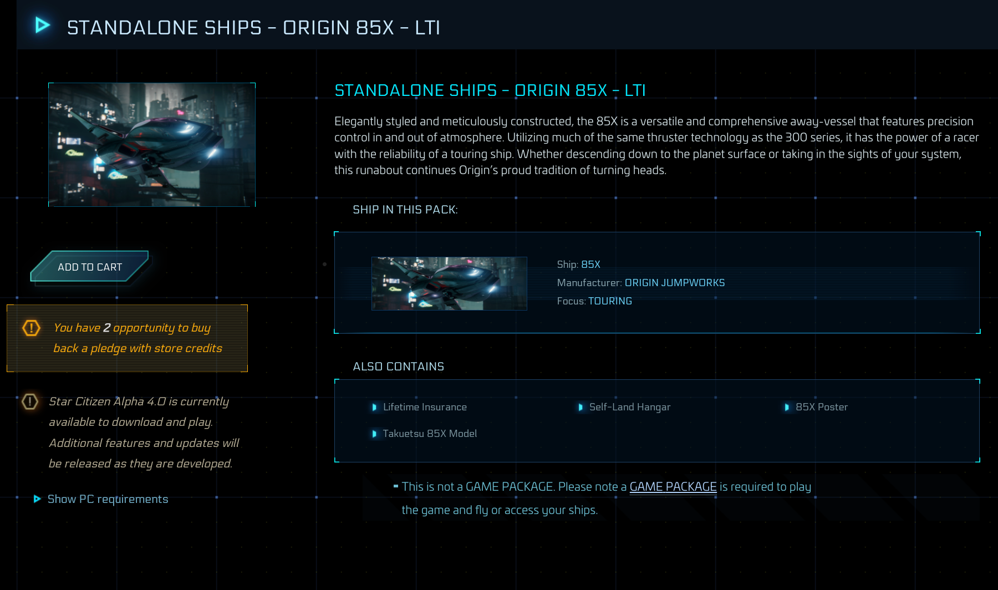This screenshot has height=590, width=998.
Task: Click the Lifetime Insurance bullet icon
Action: pos(374,408)
